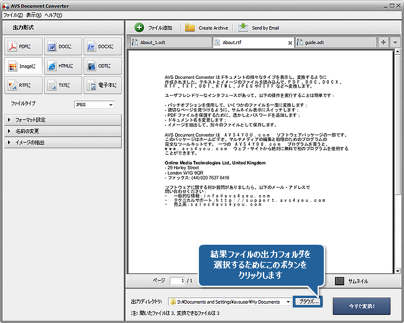Click the ファイル追加 label
This screenshot has height=323, width=404.
(x=160, y=28)
